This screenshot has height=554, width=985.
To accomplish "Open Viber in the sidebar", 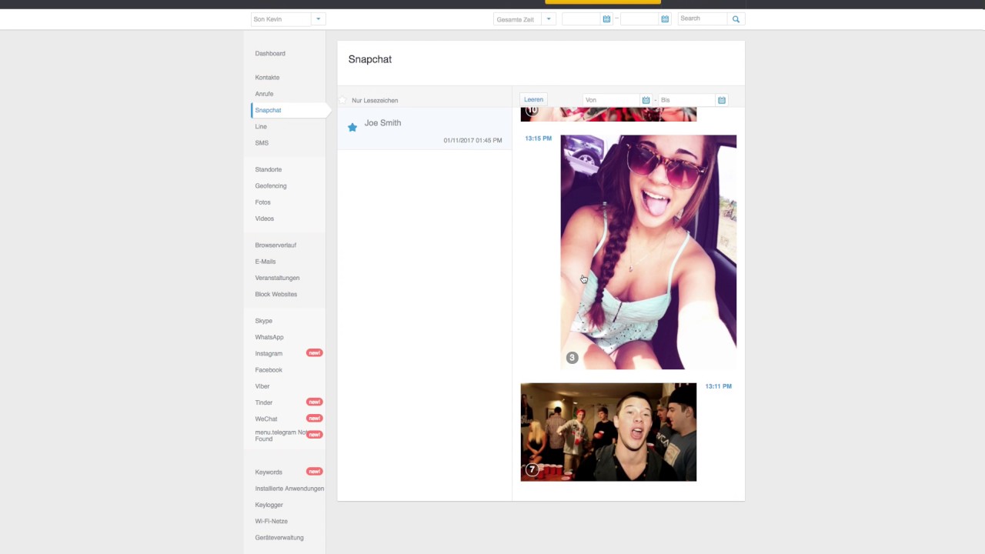I will (x=262, y=386).
